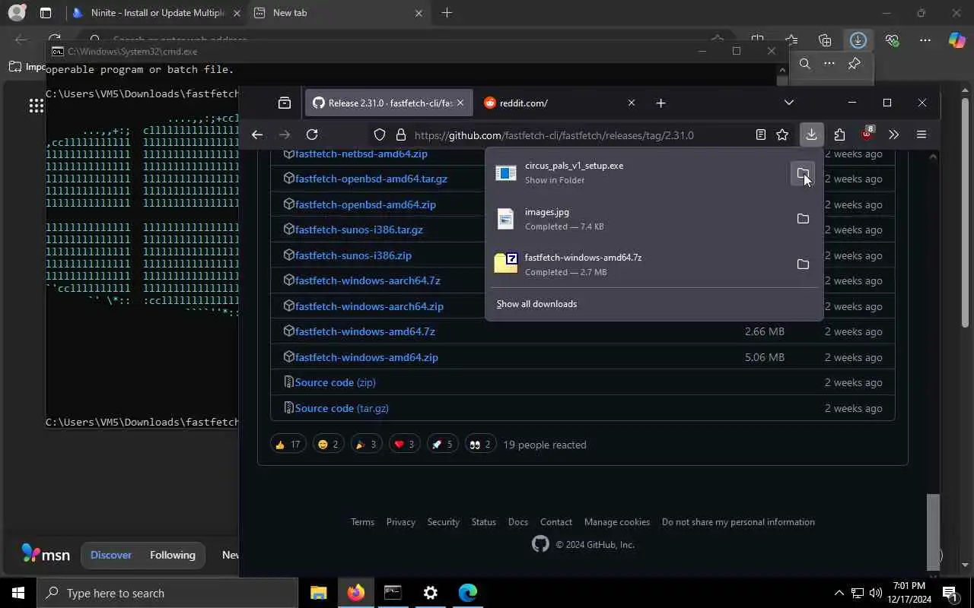974x608 pixels.
Task: Download Source code (tar.gz)
Action: click(342, 408)
